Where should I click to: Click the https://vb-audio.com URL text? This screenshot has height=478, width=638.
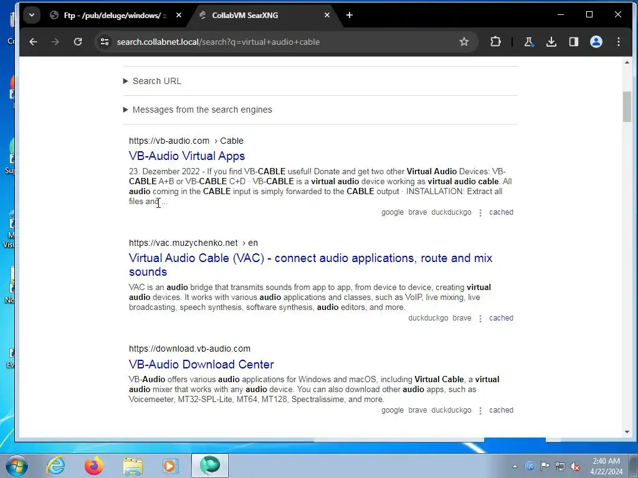pos(169,141)
